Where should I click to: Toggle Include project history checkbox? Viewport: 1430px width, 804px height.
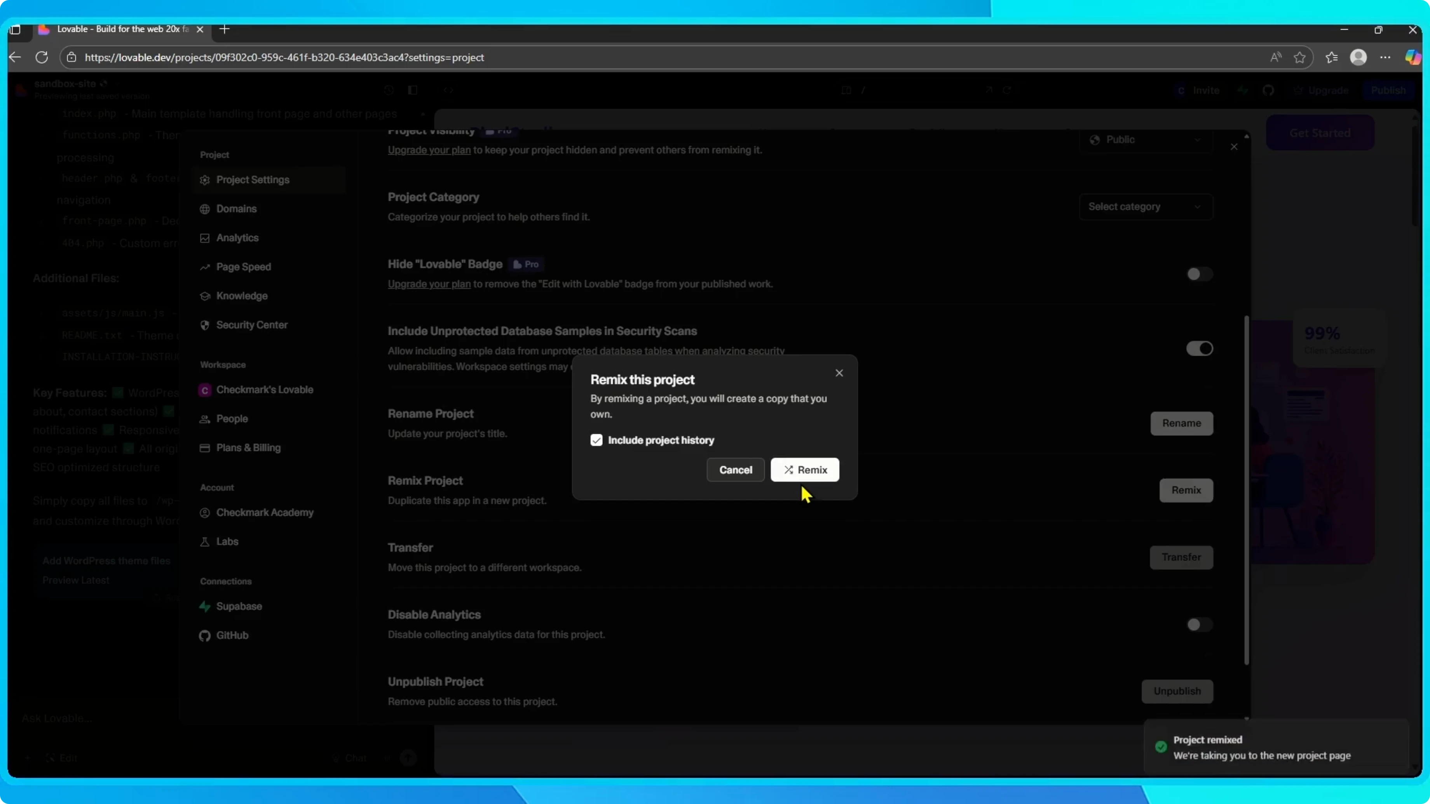tap(596, 440)
